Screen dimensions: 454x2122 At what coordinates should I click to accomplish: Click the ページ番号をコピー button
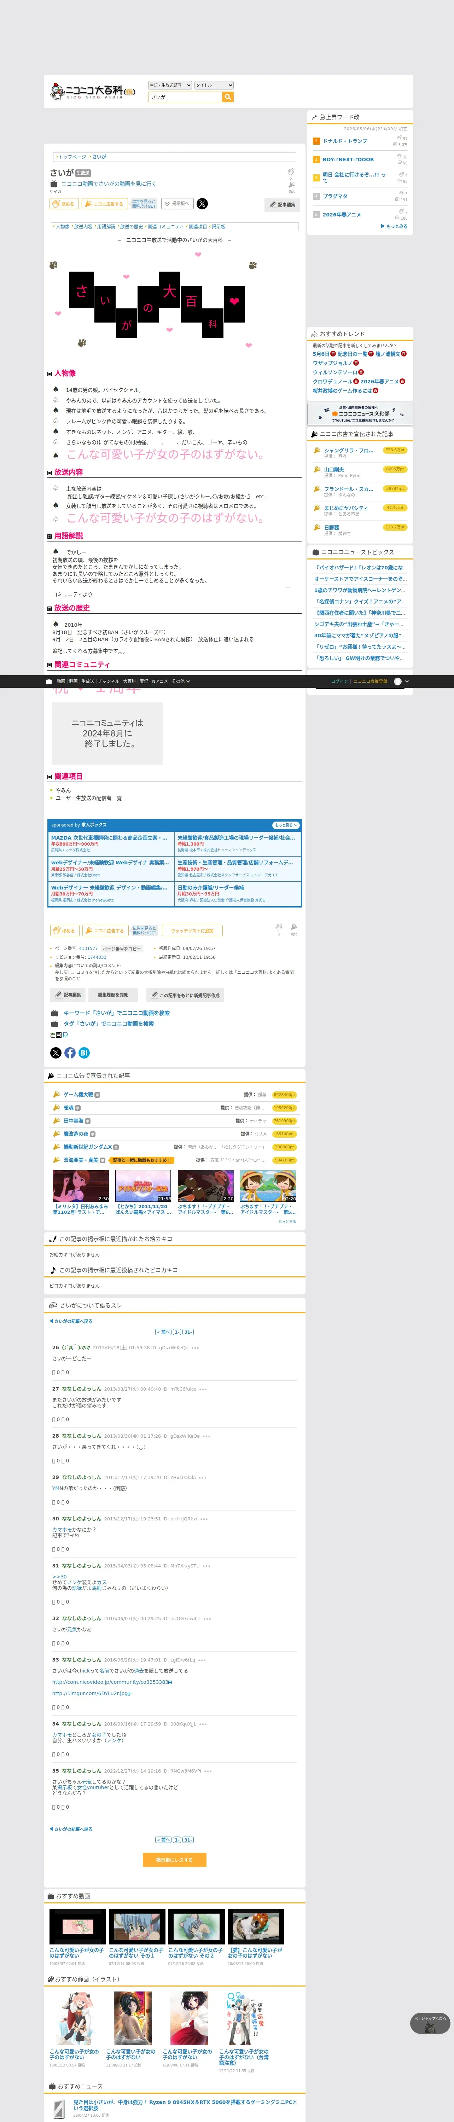(x=122, y=949)
